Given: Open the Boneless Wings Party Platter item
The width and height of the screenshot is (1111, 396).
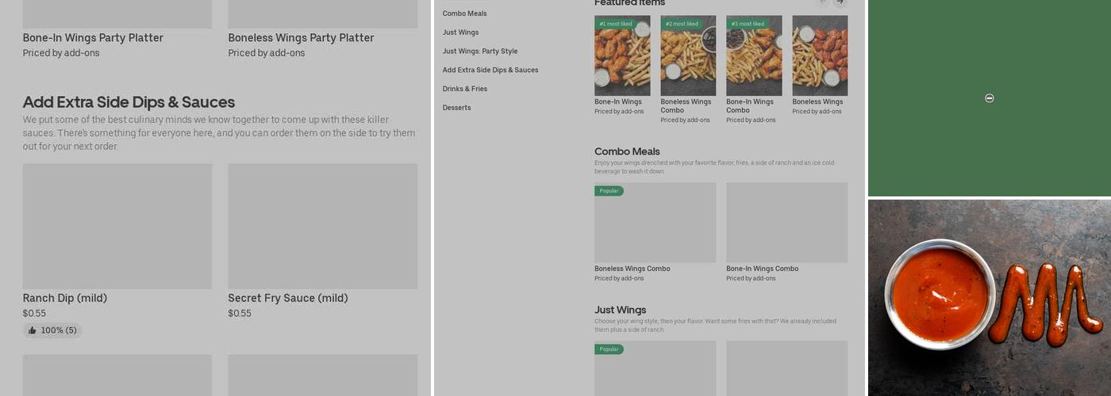Looking at the screenshot, I should (301, 38).
